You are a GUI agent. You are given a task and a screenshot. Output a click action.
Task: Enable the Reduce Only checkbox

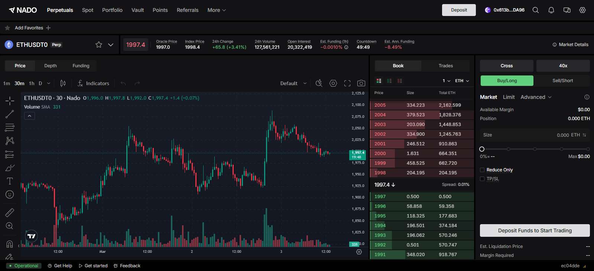click(x=482, y=170)
